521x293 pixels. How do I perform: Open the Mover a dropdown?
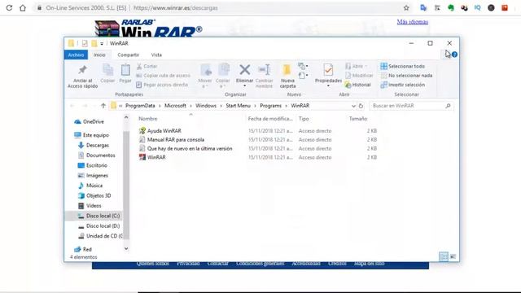click(x=205, y=76)
